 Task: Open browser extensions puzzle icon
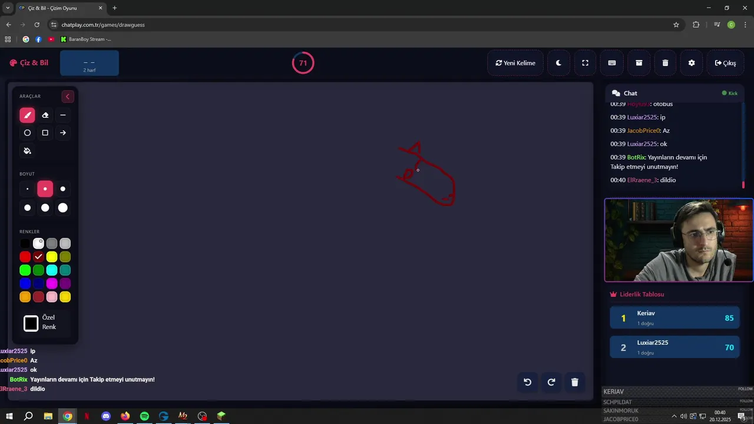696,25
